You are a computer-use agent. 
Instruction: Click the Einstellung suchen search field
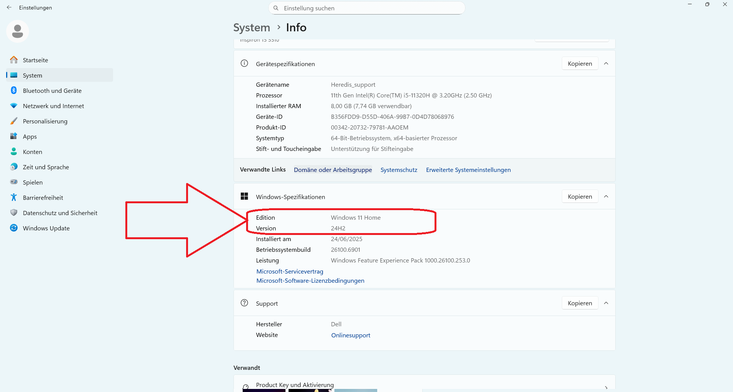click(x=367, y=8)
